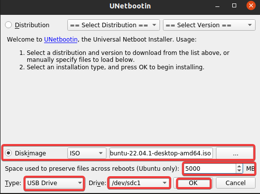
Task: Close the UNetbootin window
Action: pos(251,5)
